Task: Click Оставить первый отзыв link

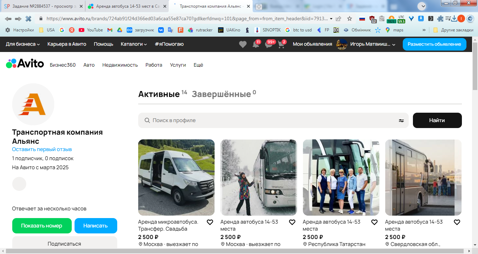Action: (42, 149)
